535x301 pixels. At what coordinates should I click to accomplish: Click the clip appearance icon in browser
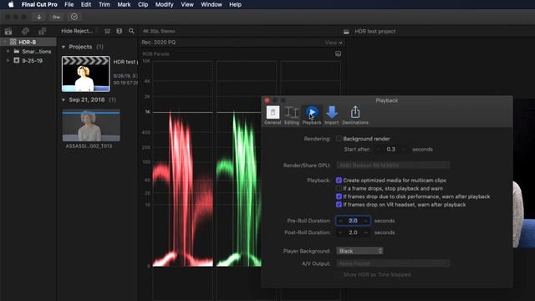107,31
